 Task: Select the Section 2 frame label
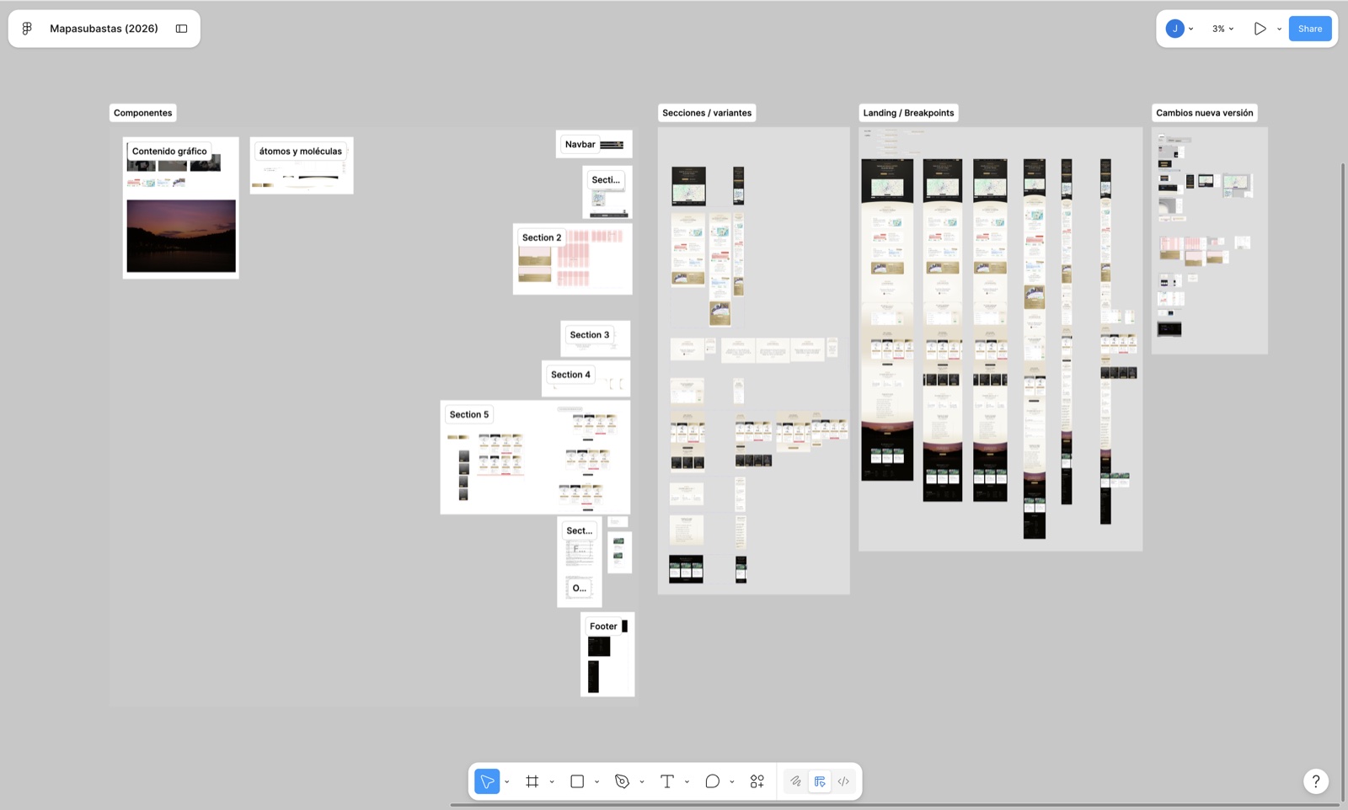541,237
